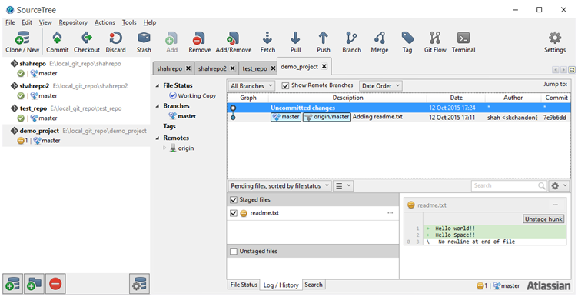The image size is (578, 297).
Task: Open the File menu
Action: click(x=10, y=22)
